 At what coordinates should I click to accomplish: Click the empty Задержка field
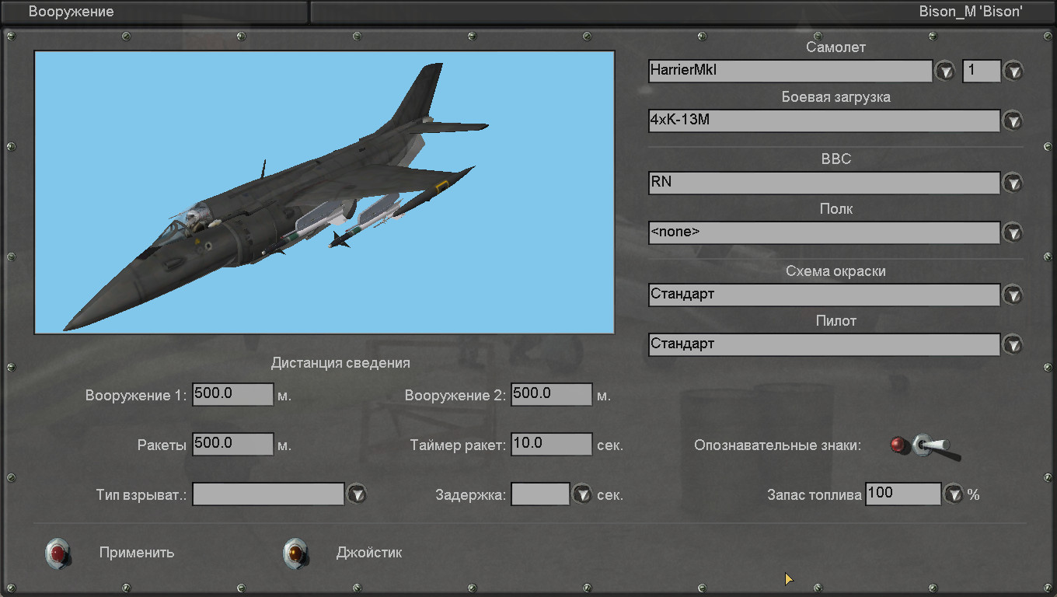pyautogui.click(x=540, y=494)
